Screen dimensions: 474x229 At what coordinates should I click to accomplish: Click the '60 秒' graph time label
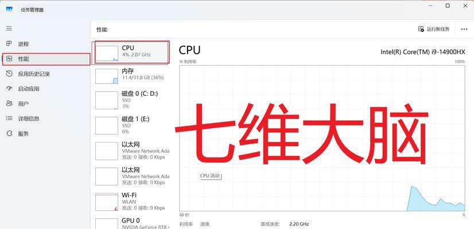(x=184, y=215)
